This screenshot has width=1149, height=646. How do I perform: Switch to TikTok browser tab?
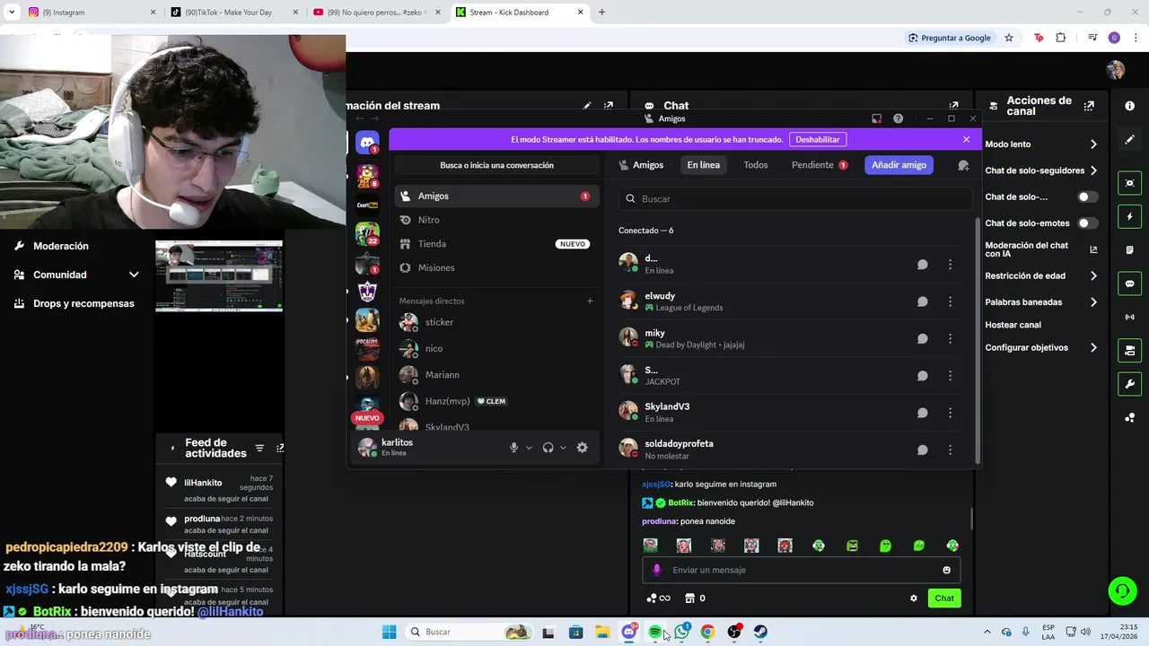(233, 13)
